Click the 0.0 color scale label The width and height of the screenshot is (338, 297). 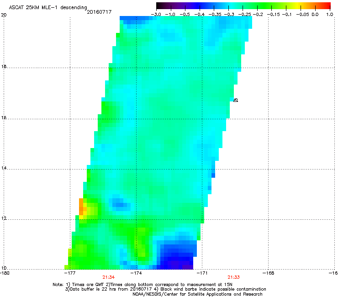[315, 15]
